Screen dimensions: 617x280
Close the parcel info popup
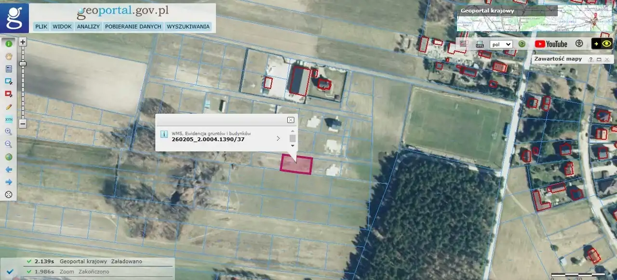(x=291, y=120)
